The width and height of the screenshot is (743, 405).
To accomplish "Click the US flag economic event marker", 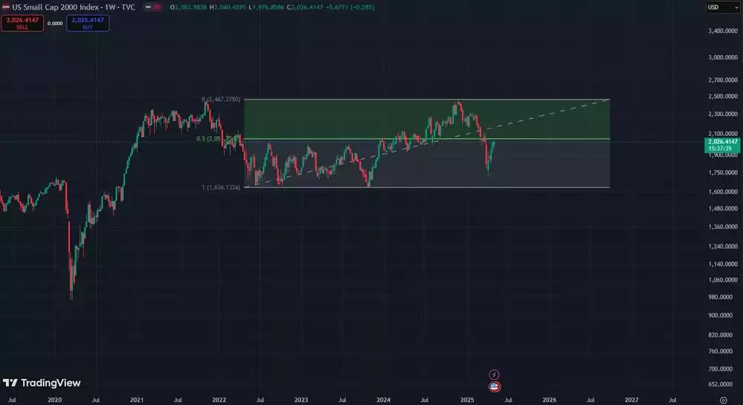I will [x=494, y=386].
